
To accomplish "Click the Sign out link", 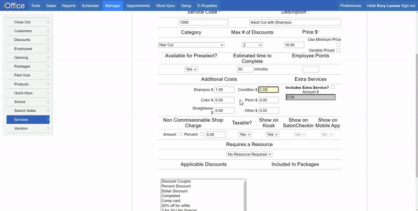I will click(x=408, y=6).
